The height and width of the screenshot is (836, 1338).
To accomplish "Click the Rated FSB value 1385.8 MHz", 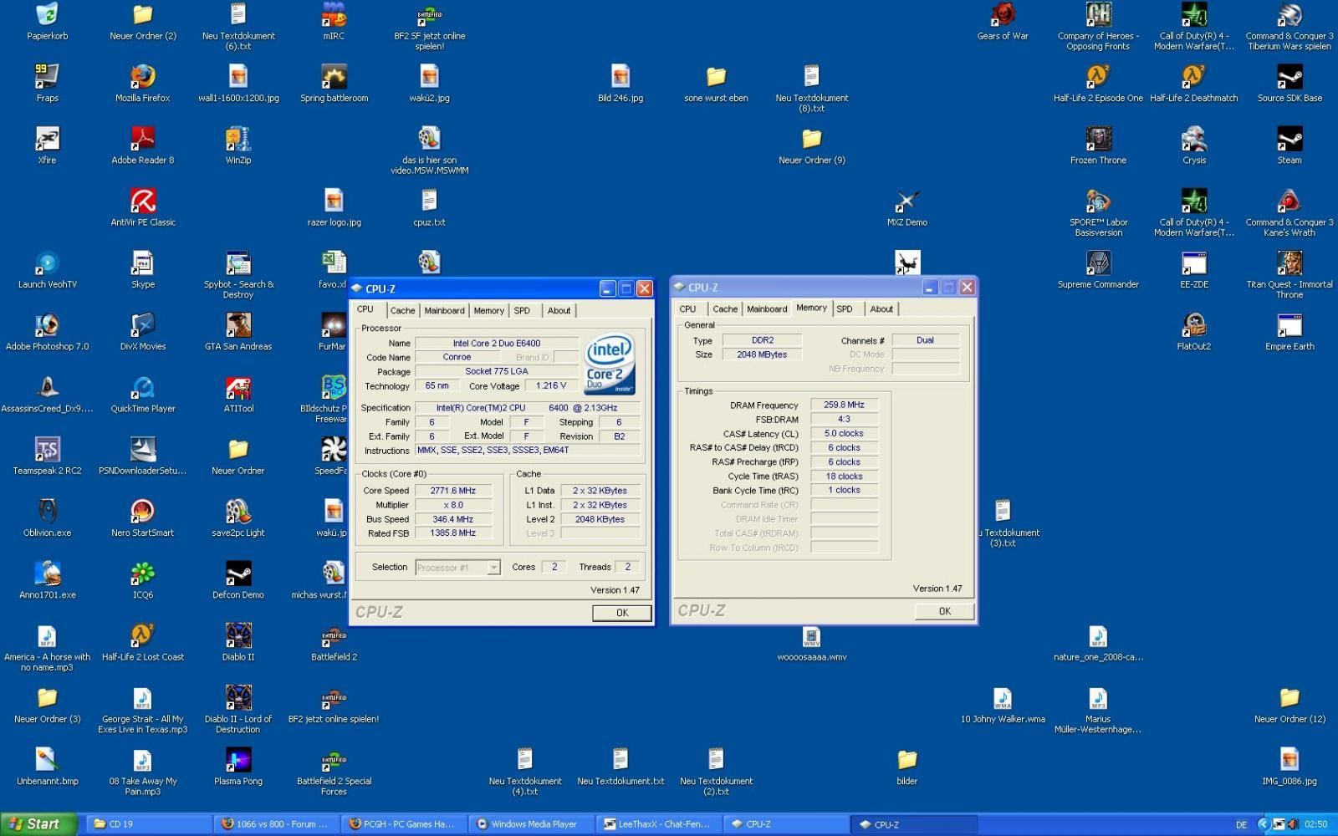I will pos(453,533).
